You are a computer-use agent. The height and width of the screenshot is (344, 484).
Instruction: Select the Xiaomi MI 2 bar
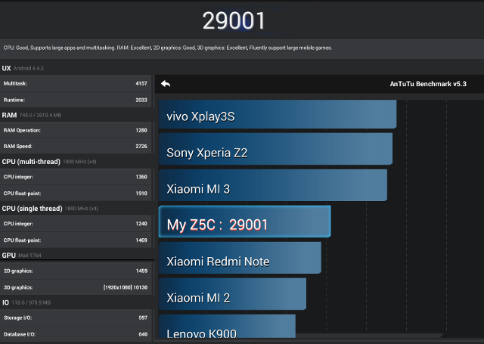click(232, 294)
